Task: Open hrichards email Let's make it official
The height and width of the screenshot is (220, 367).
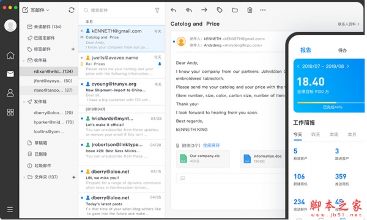Action: pyautogui.click(x=122, y=127)
